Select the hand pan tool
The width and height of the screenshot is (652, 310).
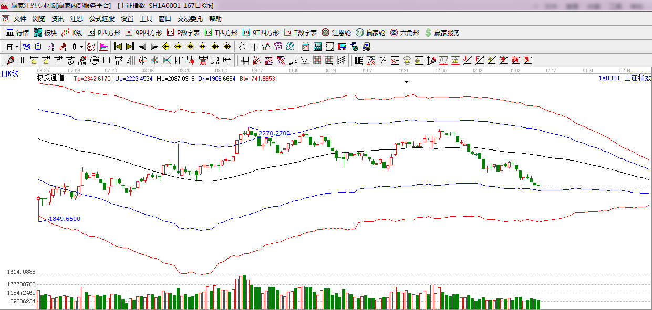242,47
